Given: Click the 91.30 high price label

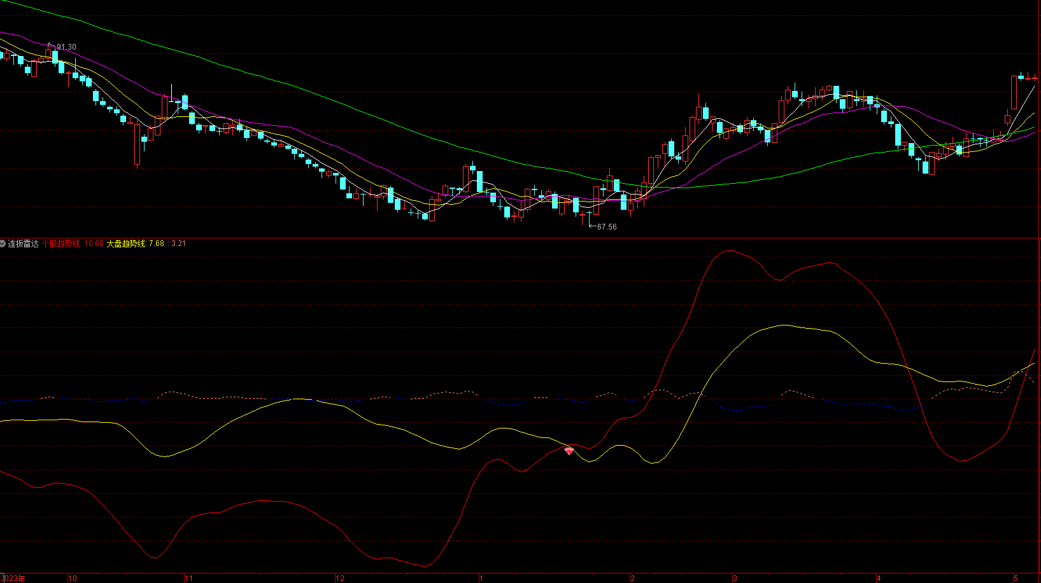Looking at the screenshot, I should 66,47.
